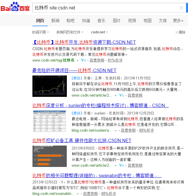Click the 81%好评 rating link

tap(115, 60)
